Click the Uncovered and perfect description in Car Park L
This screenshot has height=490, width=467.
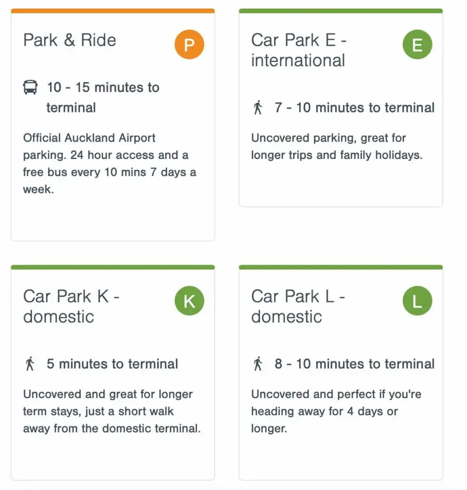click(x=336, y=411)
